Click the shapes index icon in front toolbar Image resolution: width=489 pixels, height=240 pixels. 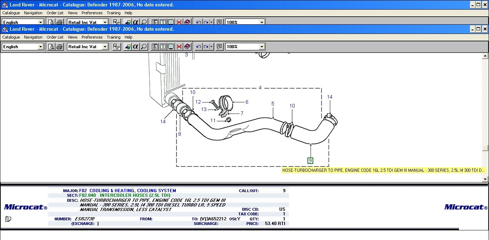click(x=127, y=47)
